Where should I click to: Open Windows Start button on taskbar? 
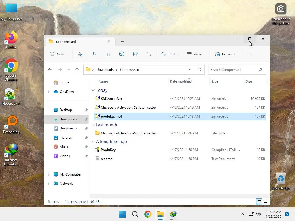[x=122, y=214]
